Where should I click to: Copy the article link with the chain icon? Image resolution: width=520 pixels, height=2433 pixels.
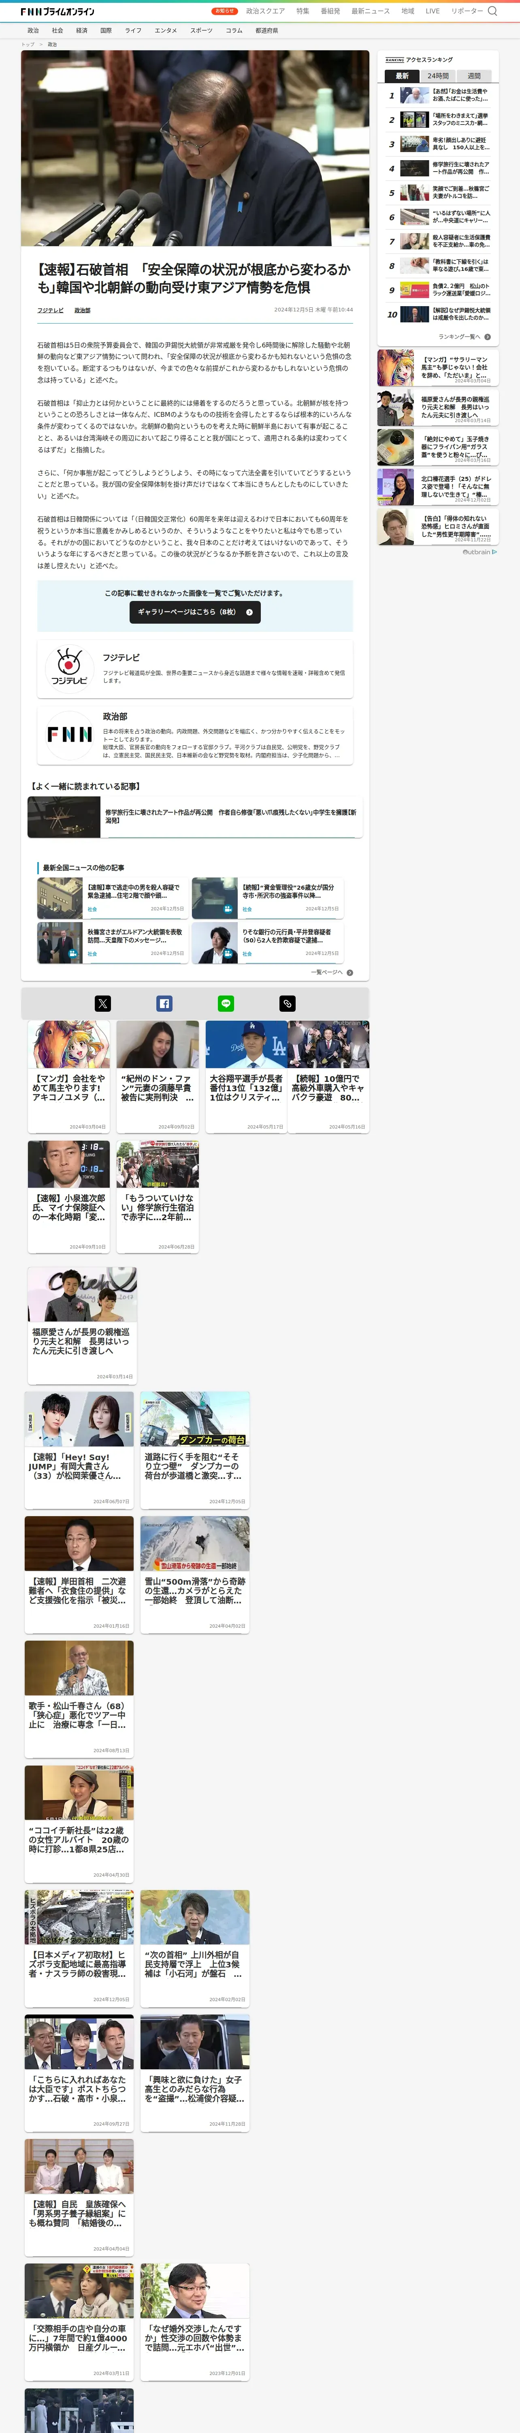tap(288, 1003)
